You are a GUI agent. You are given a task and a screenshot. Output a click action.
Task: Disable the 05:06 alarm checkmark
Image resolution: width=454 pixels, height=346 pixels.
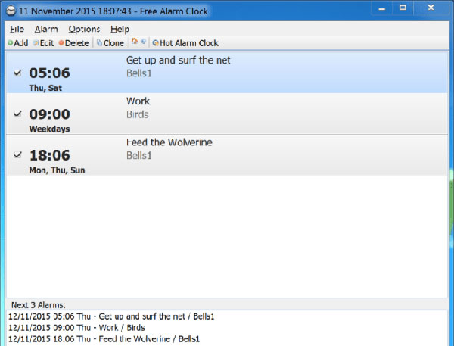pos(17,73)
